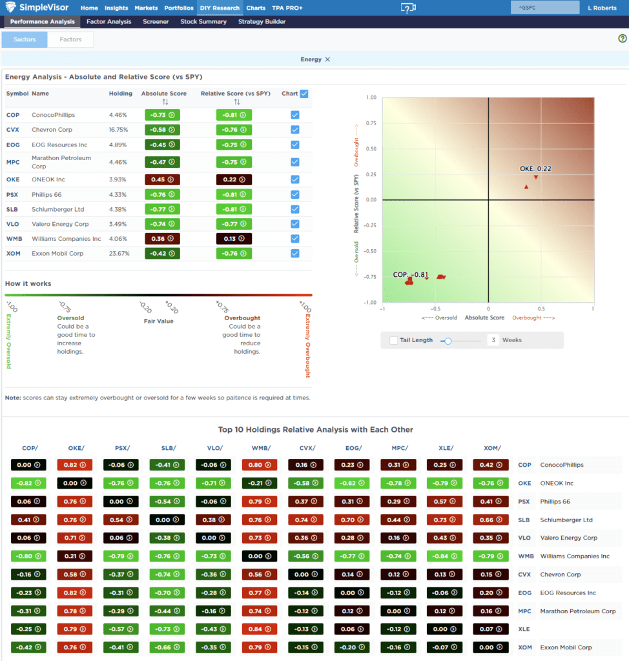The height and width of the screenshot is (661, 629).
Task: Click the COP symbol link in table
Action: tap(13, 115)
